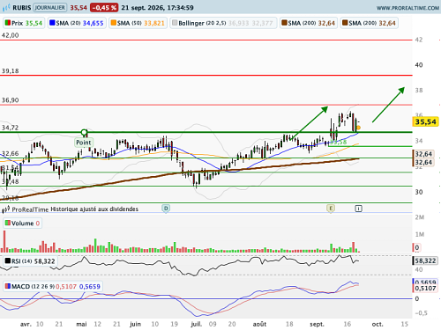Viewport: 441px width, 330px height.
Task: Click the avr. month label on time axis
Action: tap(26, 325)
